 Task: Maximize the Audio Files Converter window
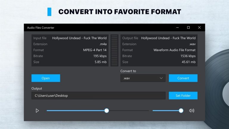(x=188, y=27)
